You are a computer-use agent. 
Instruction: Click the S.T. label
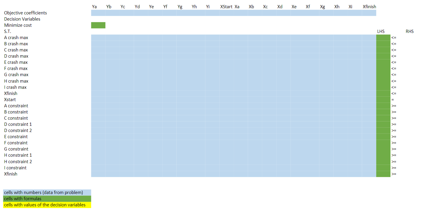(7, 31)
